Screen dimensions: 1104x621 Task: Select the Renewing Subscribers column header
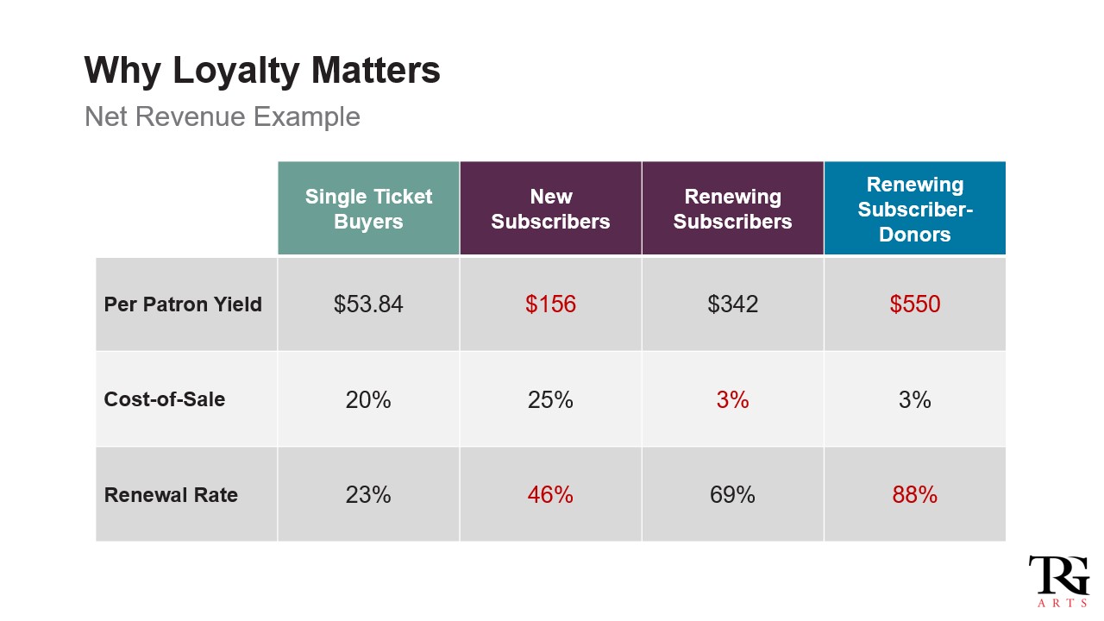(x=732, y=209)
